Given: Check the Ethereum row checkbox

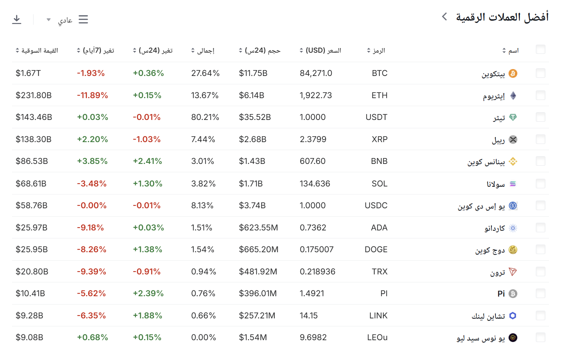Looking at the screenshot, I should pos(541,96).
